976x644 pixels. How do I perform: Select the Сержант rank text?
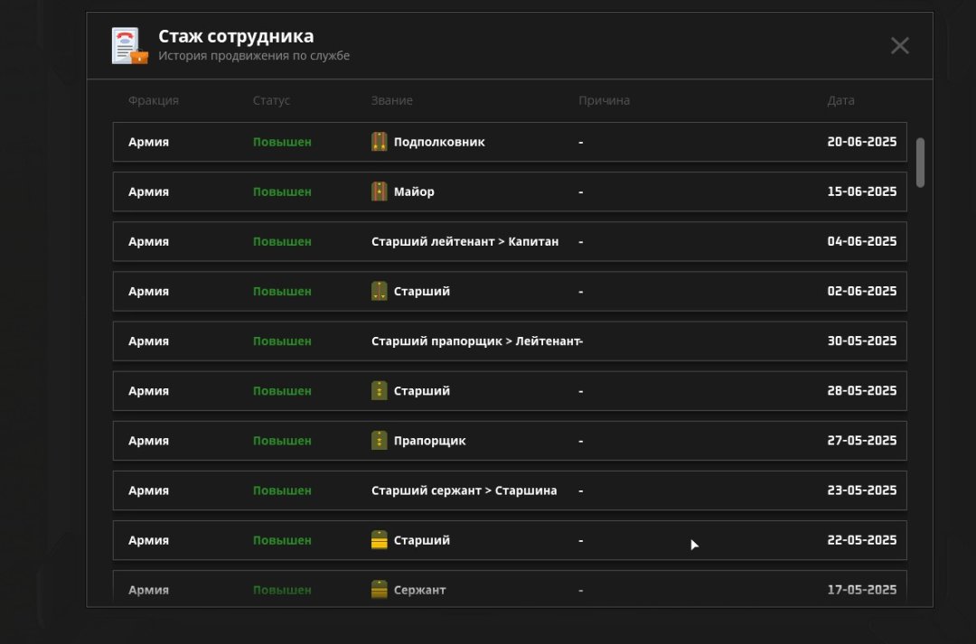tap(420, 590)
